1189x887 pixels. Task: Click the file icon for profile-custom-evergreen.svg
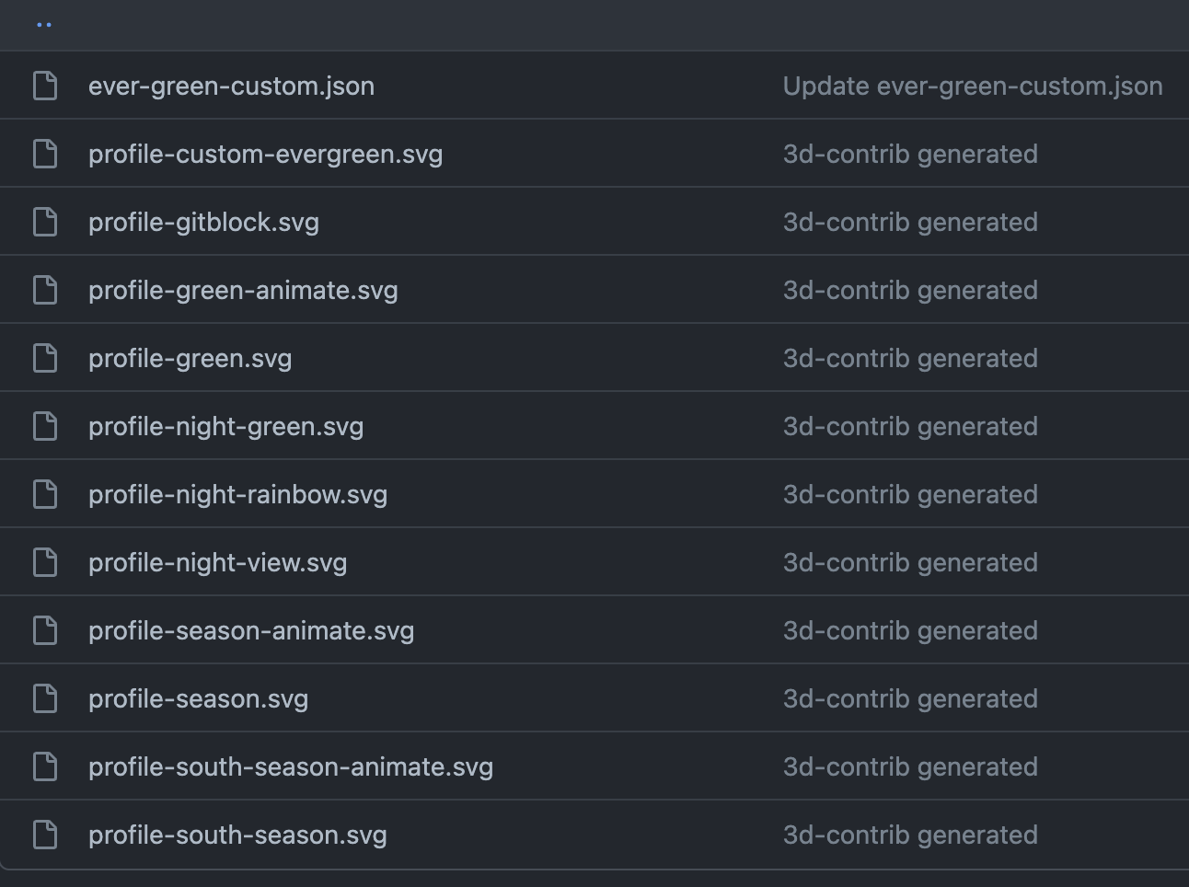(x=45, y=153)
